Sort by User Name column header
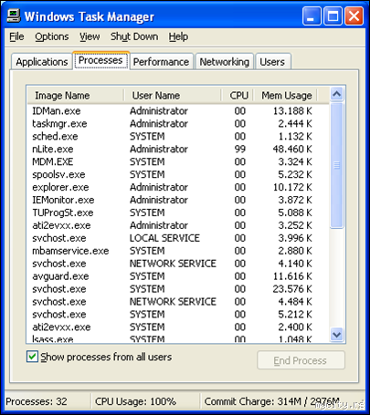The width and height of the screenshot is (370, 415). pos(173,95)
